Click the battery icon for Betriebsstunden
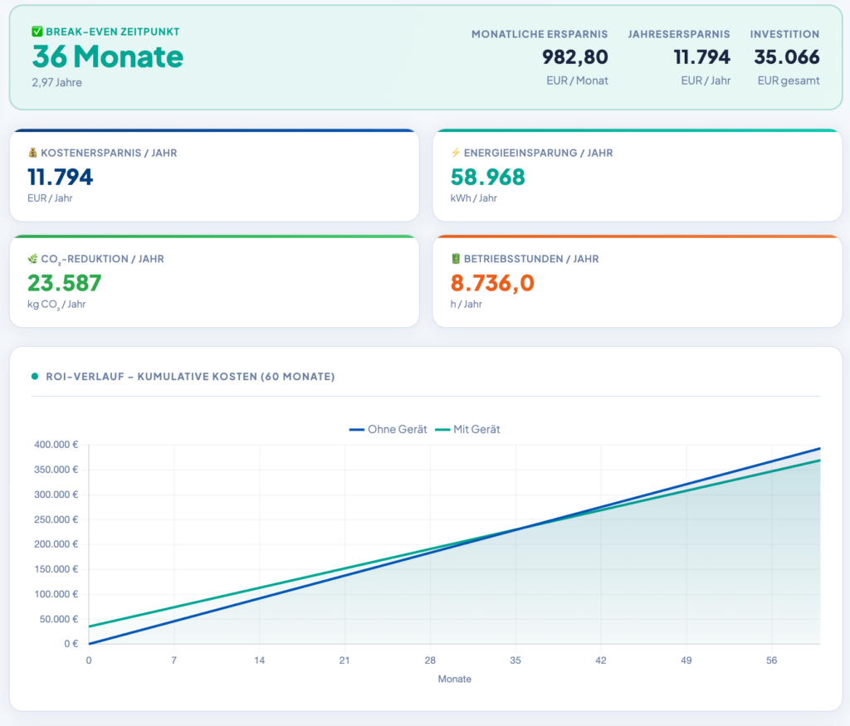 [x=455, y=260]
